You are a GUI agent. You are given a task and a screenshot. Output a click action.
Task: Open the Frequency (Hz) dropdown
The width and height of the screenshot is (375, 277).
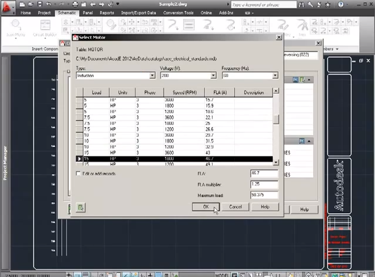tap(275, 75)
